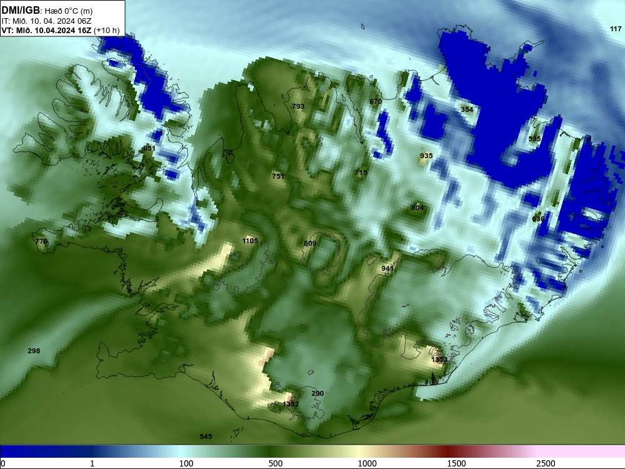Viewport: 625px width, 469px height.
Task: Click the map value 751
Action: click(278, 176)
